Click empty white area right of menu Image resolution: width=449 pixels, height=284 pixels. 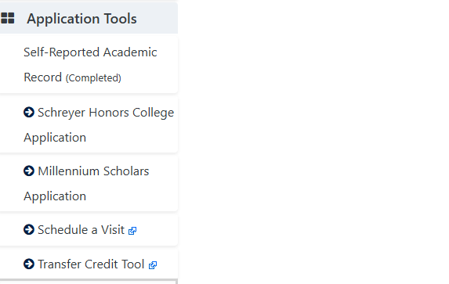pos(312,143)
